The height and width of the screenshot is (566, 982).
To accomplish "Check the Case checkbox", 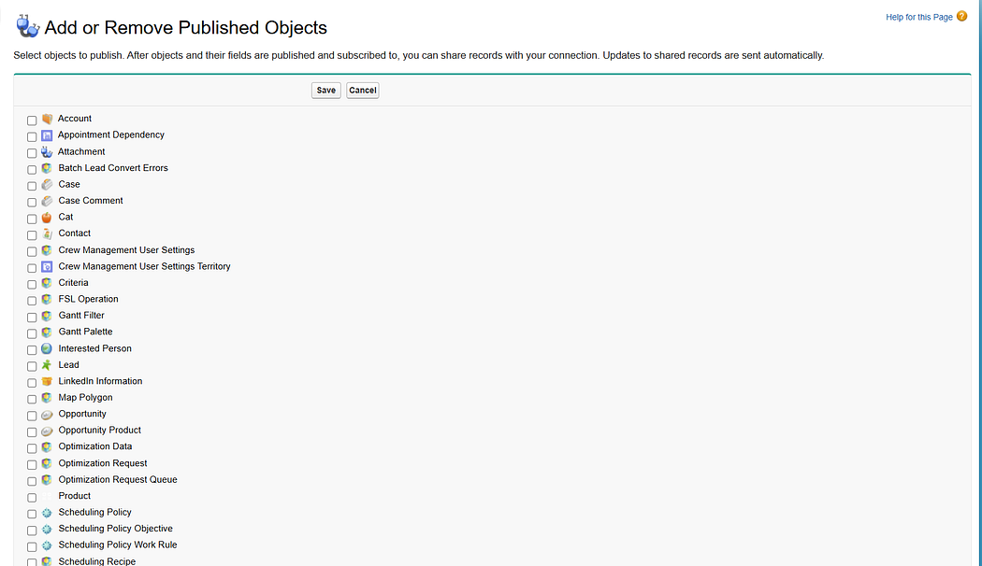I will click(32, 186).
